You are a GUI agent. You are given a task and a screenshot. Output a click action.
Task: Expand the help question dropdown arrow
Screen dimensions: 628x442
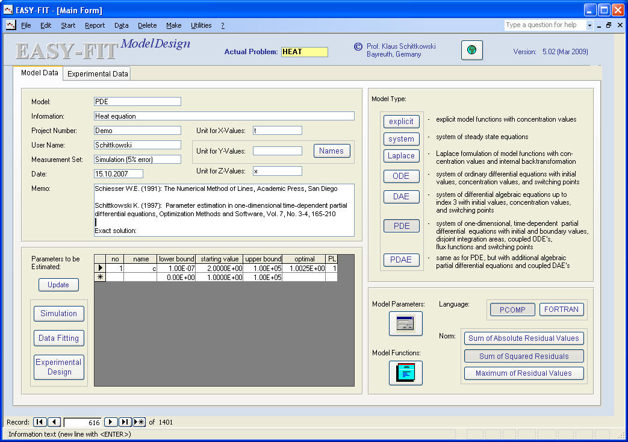589,25
